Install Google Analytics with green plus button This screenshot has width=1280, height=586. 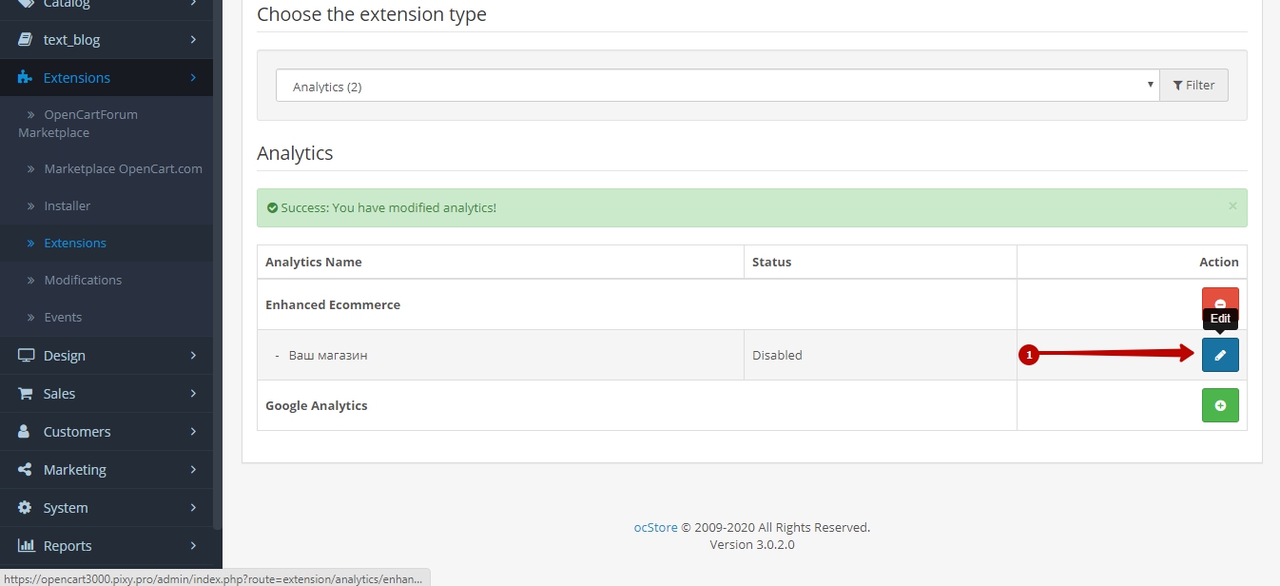tap(1220, 405)
